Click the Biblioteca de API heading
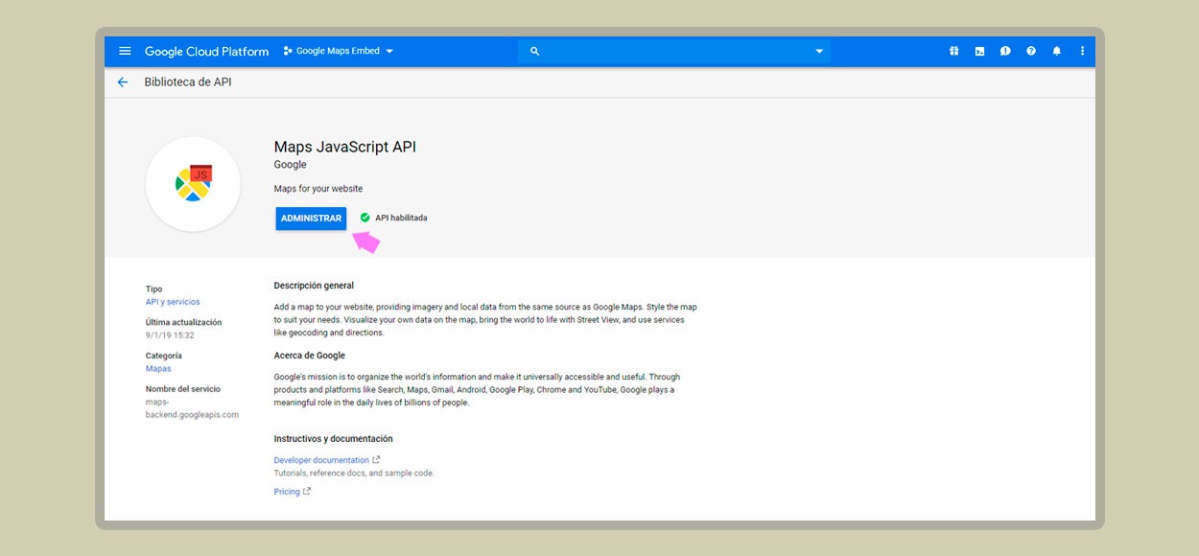 coord(188,82)
